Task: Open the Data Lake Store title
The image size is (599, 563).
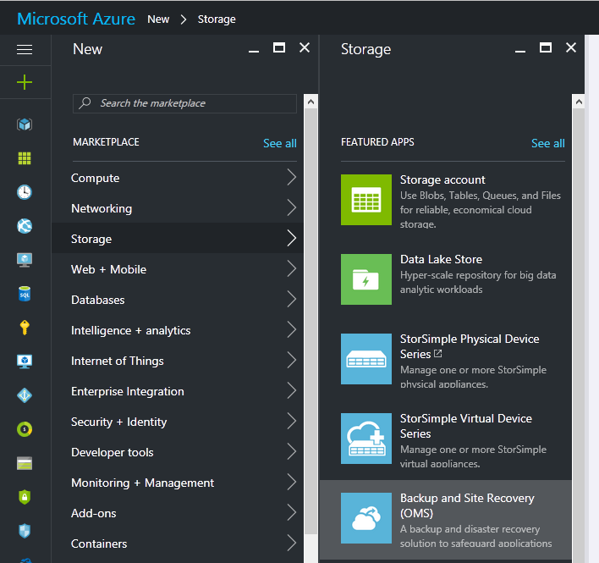Action: coord(442,259)
